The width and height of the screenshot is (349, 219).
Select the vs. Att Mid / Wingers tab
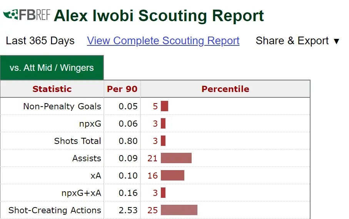pyautogui.click(x=52, y=68)
